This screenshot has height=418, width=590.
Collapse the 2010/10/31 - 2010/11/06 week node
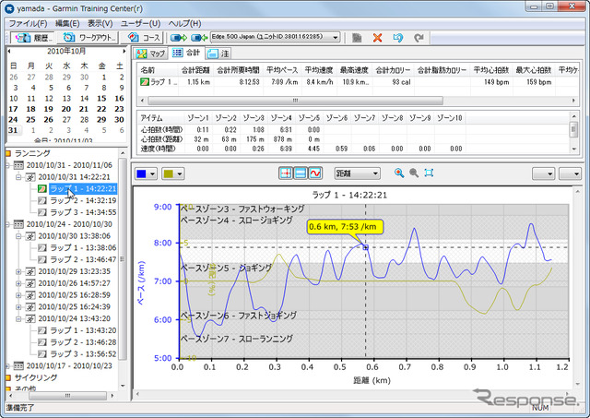point(7,165)
